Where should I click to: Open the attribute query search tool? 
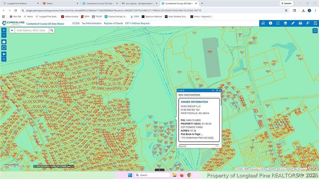coord(263,23)
